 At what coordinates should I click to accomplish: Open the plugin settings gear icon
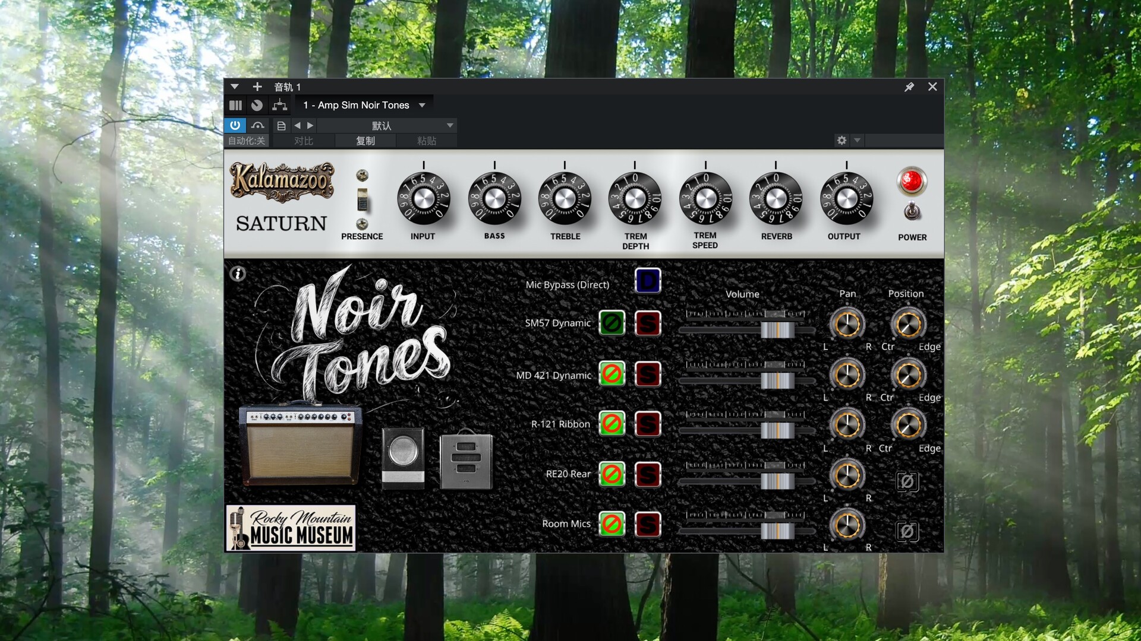[x=841, y=141]
